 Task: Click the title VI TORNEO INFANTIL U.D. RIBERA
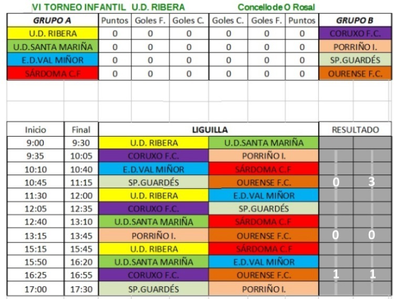(x=109, y=7)
